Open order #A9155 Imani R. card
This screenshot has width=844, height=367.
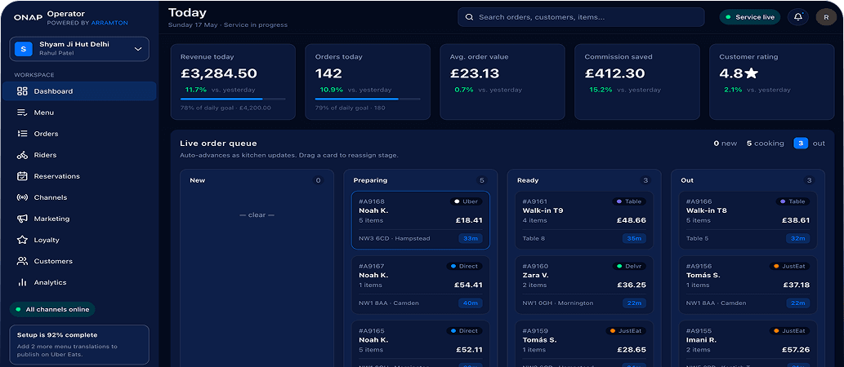point(748,344)
